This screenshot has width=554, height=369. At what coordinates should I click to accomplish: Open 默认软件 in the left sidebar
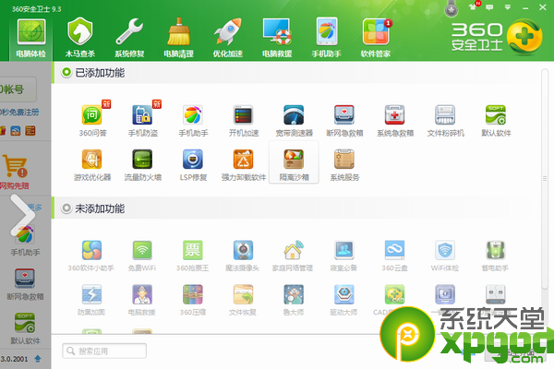pos(25,328)
